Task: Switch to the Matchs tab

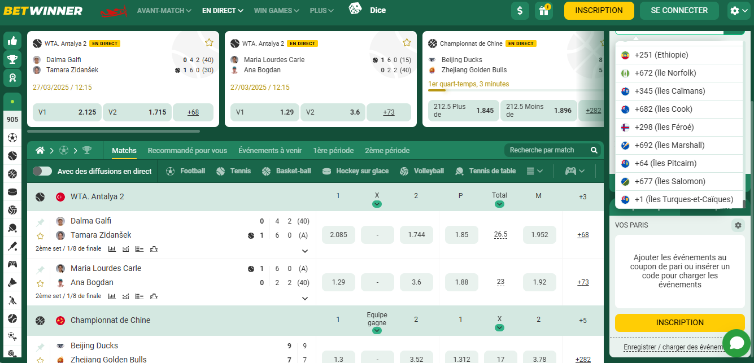Action: pyautogui.click(x=124, y=151)
